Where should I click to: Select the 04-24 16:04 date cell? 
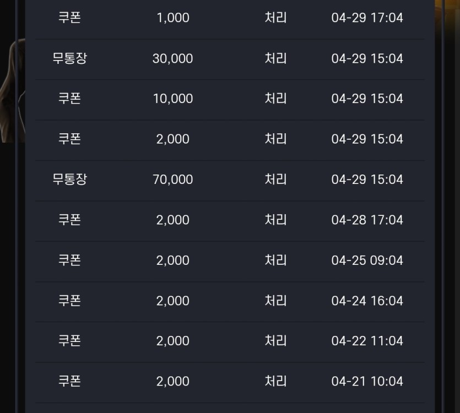coord(367,301)
